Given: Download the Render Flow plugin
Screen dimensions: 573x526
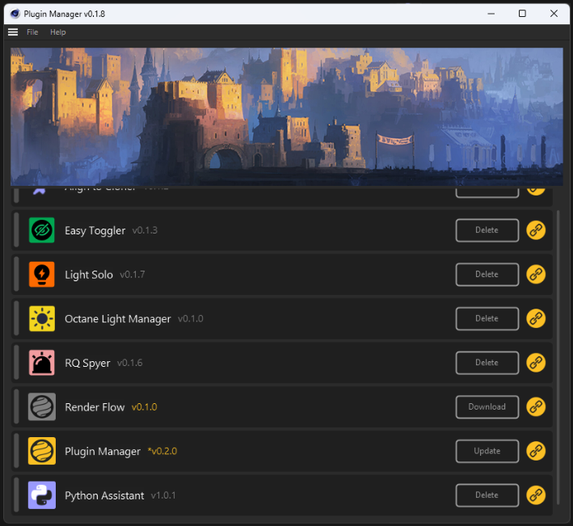Looking at the screenshot, I should coord(487,407).
